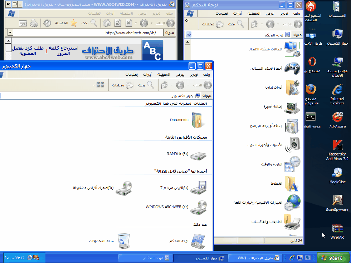The height and width of the screenshot is (263, 351).
Task: Open the Fonts folder in Control Panel
Action: pyautogui.click(x=292, y=184)
